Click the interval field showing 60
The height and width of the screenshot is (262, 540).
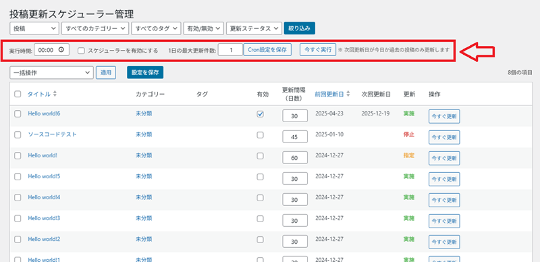(295, 158)
